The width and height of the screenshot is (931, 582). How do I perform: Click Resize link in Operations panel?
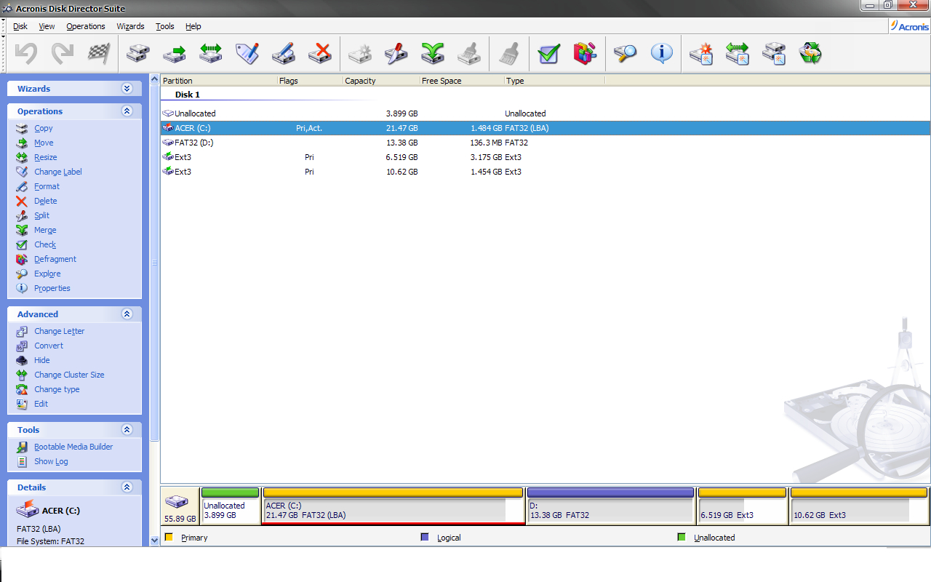point(45,157)
